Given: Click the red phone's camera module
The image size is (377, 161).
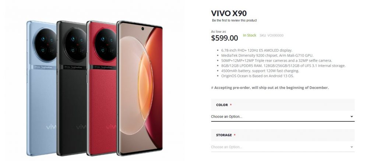Looking at the screenshot, I should pyautogui.click(x=105, y=45).
